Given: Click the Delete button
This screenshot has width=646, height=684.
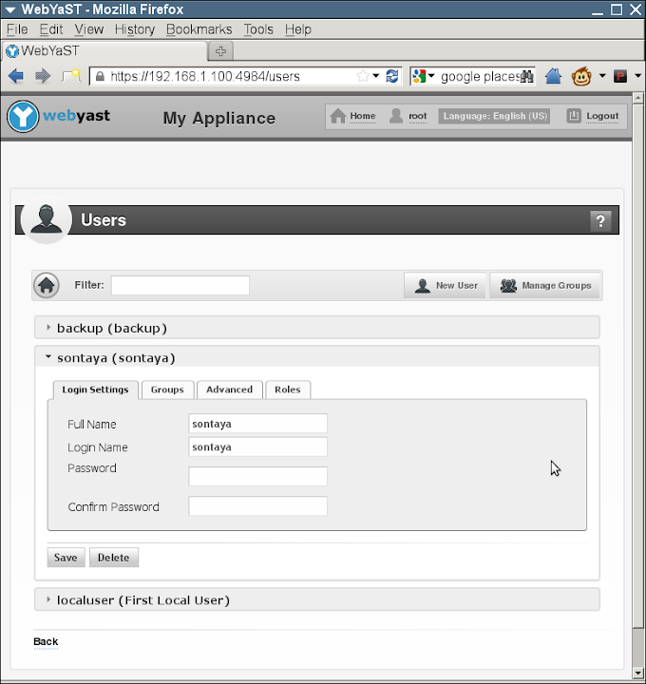Looking at the screenshot, I should coord(113,558).
